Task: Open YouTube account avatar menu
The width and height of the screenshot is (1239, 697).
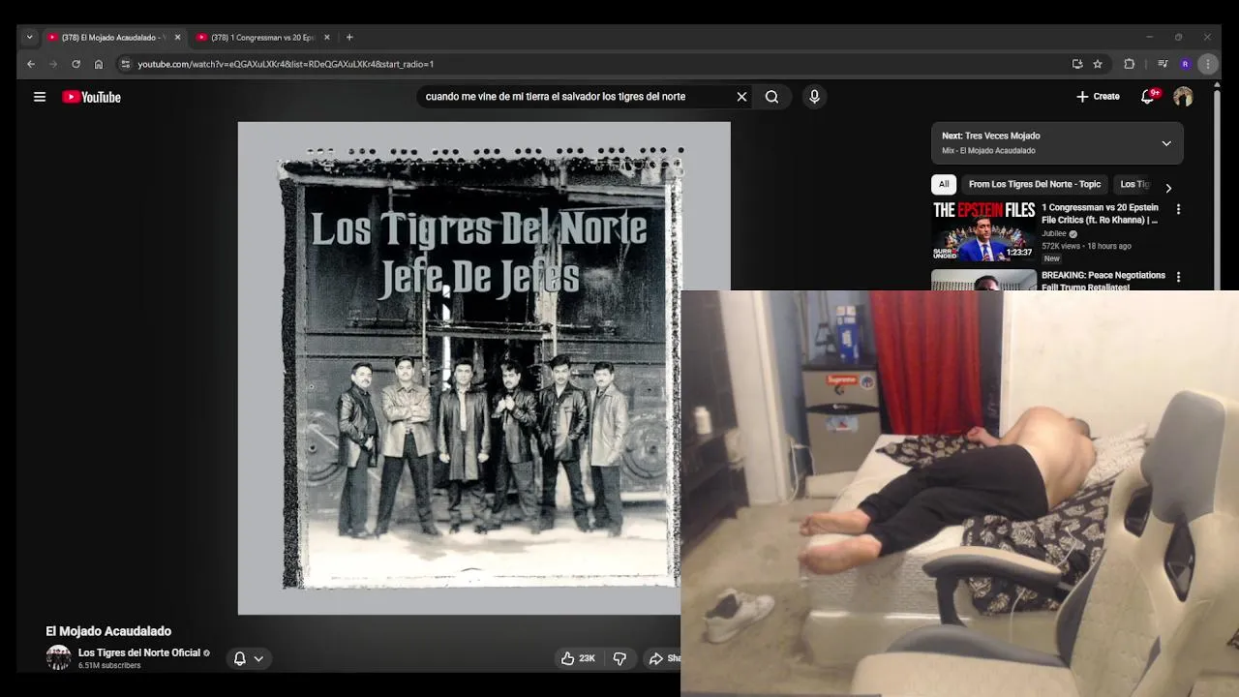Action: click(1183, 97)
